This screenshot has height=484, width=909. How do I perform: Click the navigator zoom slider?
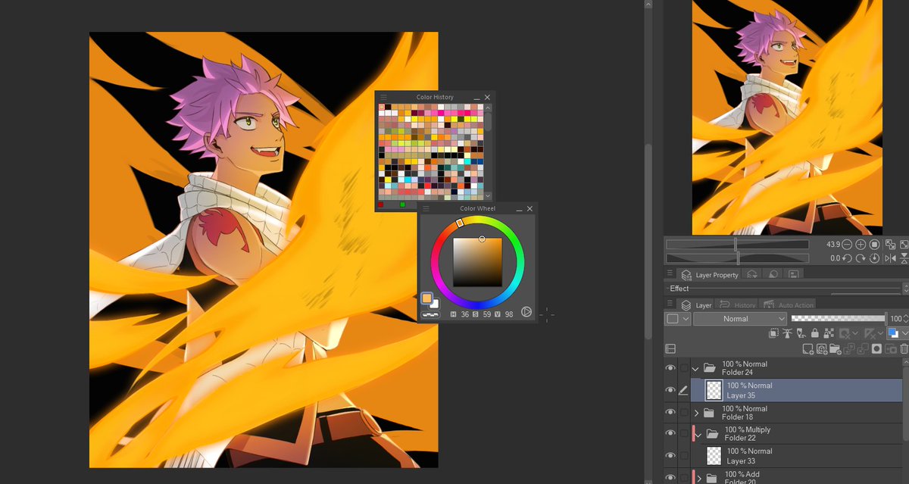click(736, 245)
